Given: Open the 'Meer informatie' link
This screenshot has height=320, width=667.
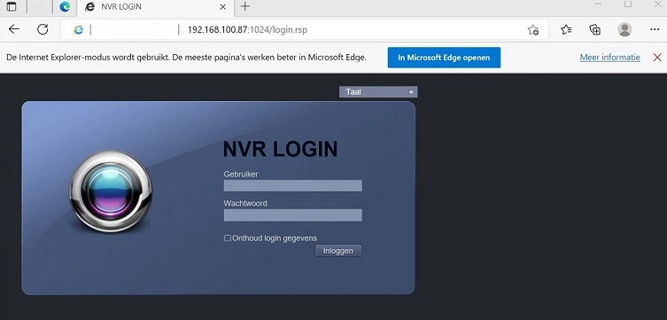Looking at the screenshot, I should (x=609, y=58).
